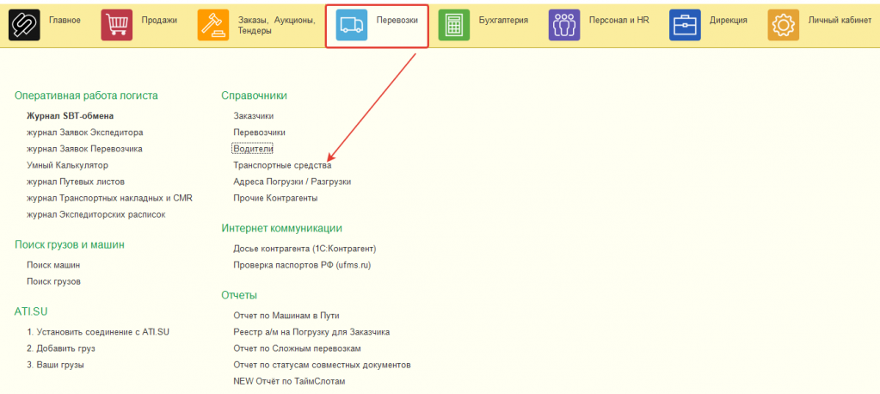Click the green ATI.SU heading

(30, 311)
